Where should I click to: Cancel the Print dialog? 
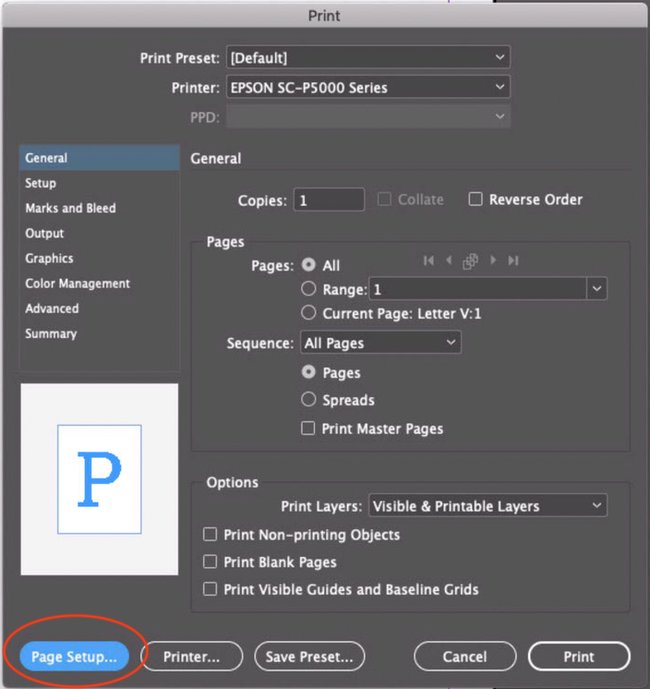[x=464, y=657]
